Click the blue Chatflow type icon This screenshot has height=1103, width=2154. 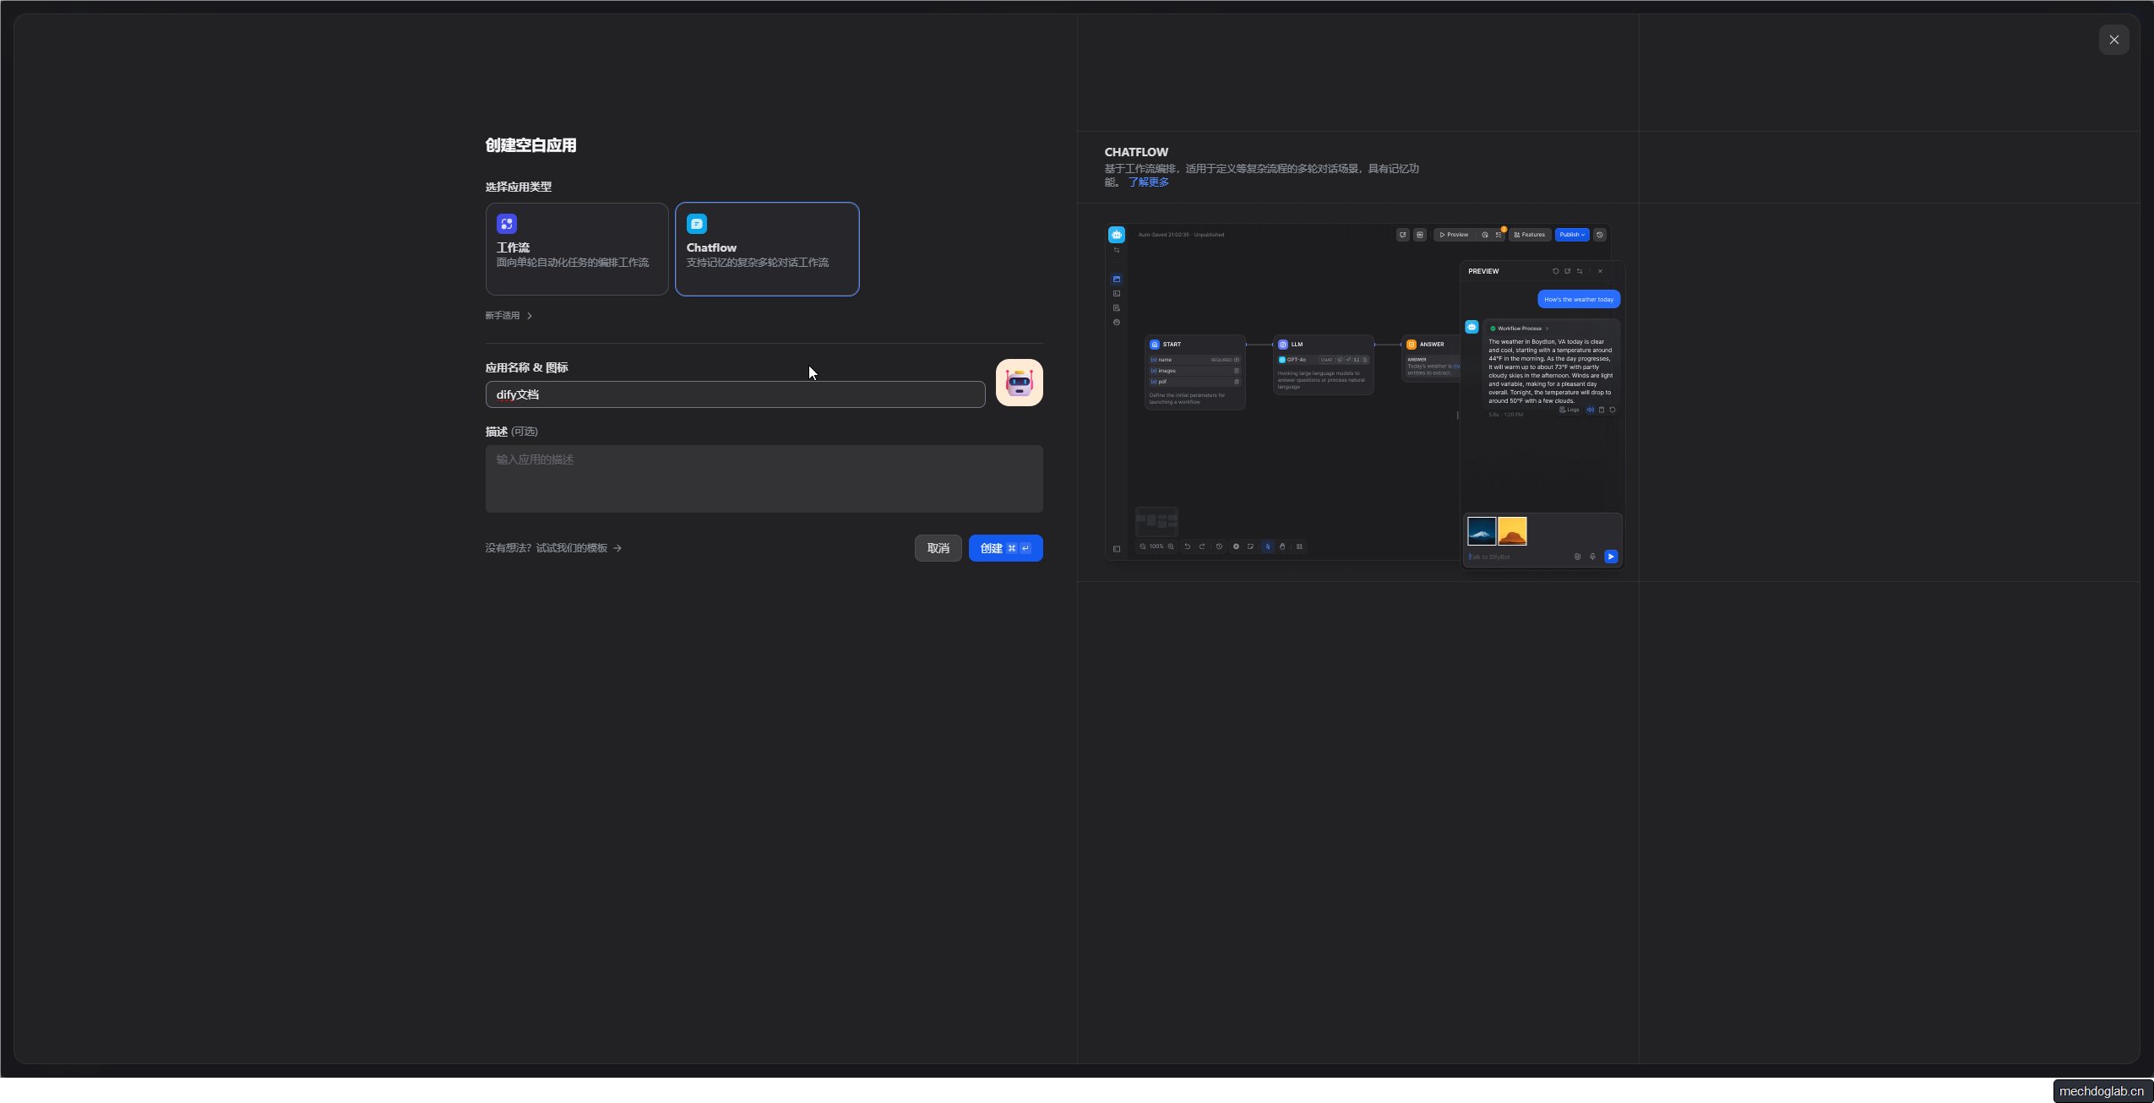point(696,224)
